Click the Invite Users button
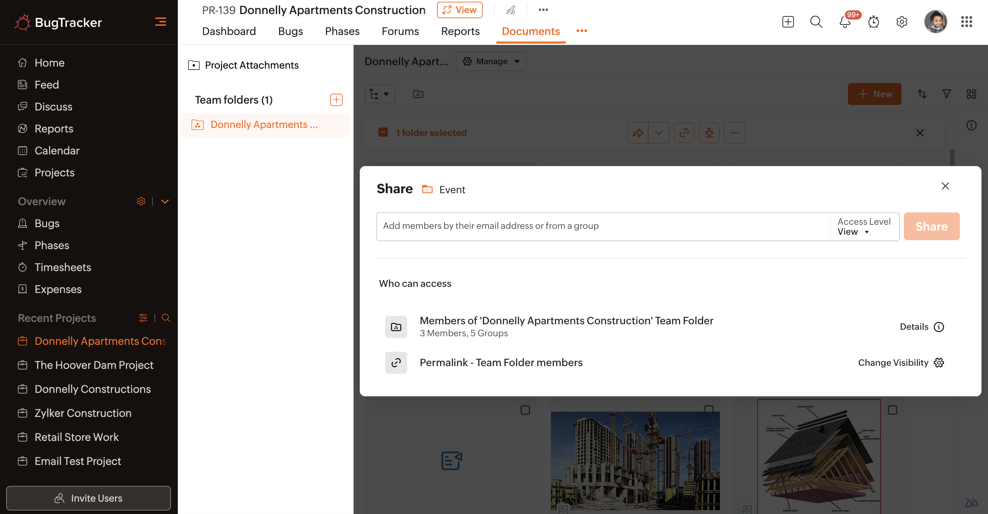988x514 pixels. [89, 498]
